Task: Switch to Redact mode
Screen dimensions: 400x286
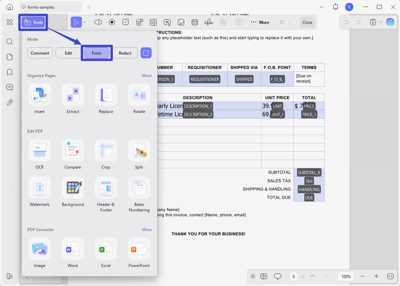Action: [125, 53]
